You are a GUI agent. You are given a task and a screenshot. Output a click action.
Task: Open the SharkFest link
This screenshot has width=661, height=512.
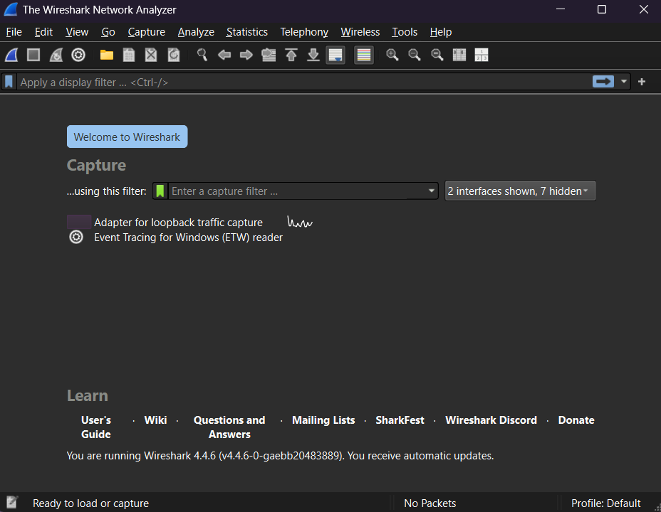[x=400, y=420]
